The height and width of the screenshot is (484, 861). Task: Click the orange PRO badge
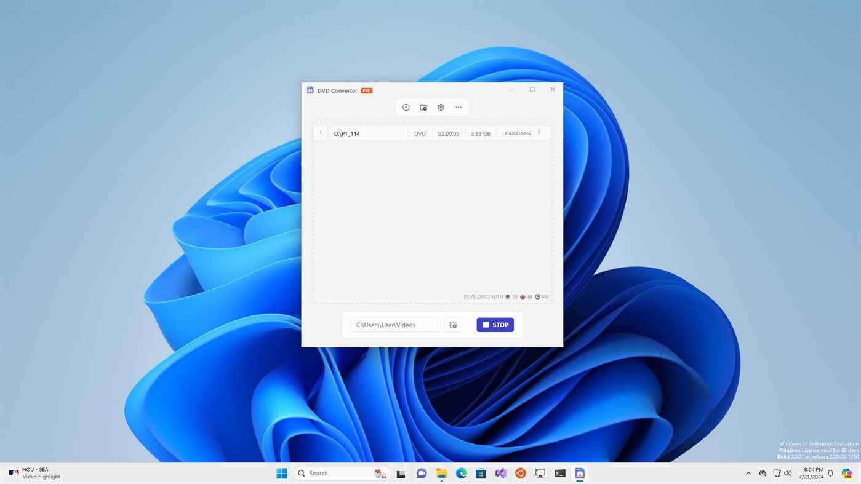[x=366, y=90]
